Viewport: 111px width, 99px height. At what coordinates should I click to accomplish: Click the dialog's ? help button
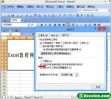click(95, 29)
